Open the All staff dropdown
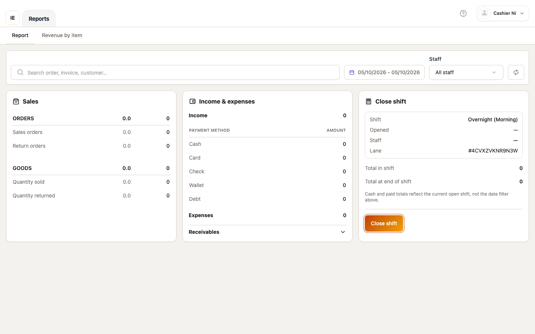 coord(466,72)
